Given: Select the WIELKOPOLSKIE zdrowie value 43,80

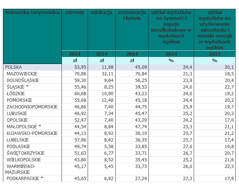Looking at the screenshot, I should coord(80,160).
